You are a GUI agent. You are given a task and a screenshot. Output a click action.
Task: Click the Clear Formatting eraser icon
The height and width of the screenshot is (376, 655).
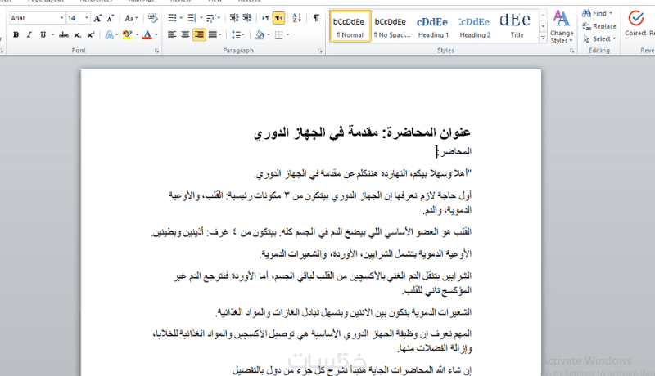pyautogui.click(x=153, y=18)
